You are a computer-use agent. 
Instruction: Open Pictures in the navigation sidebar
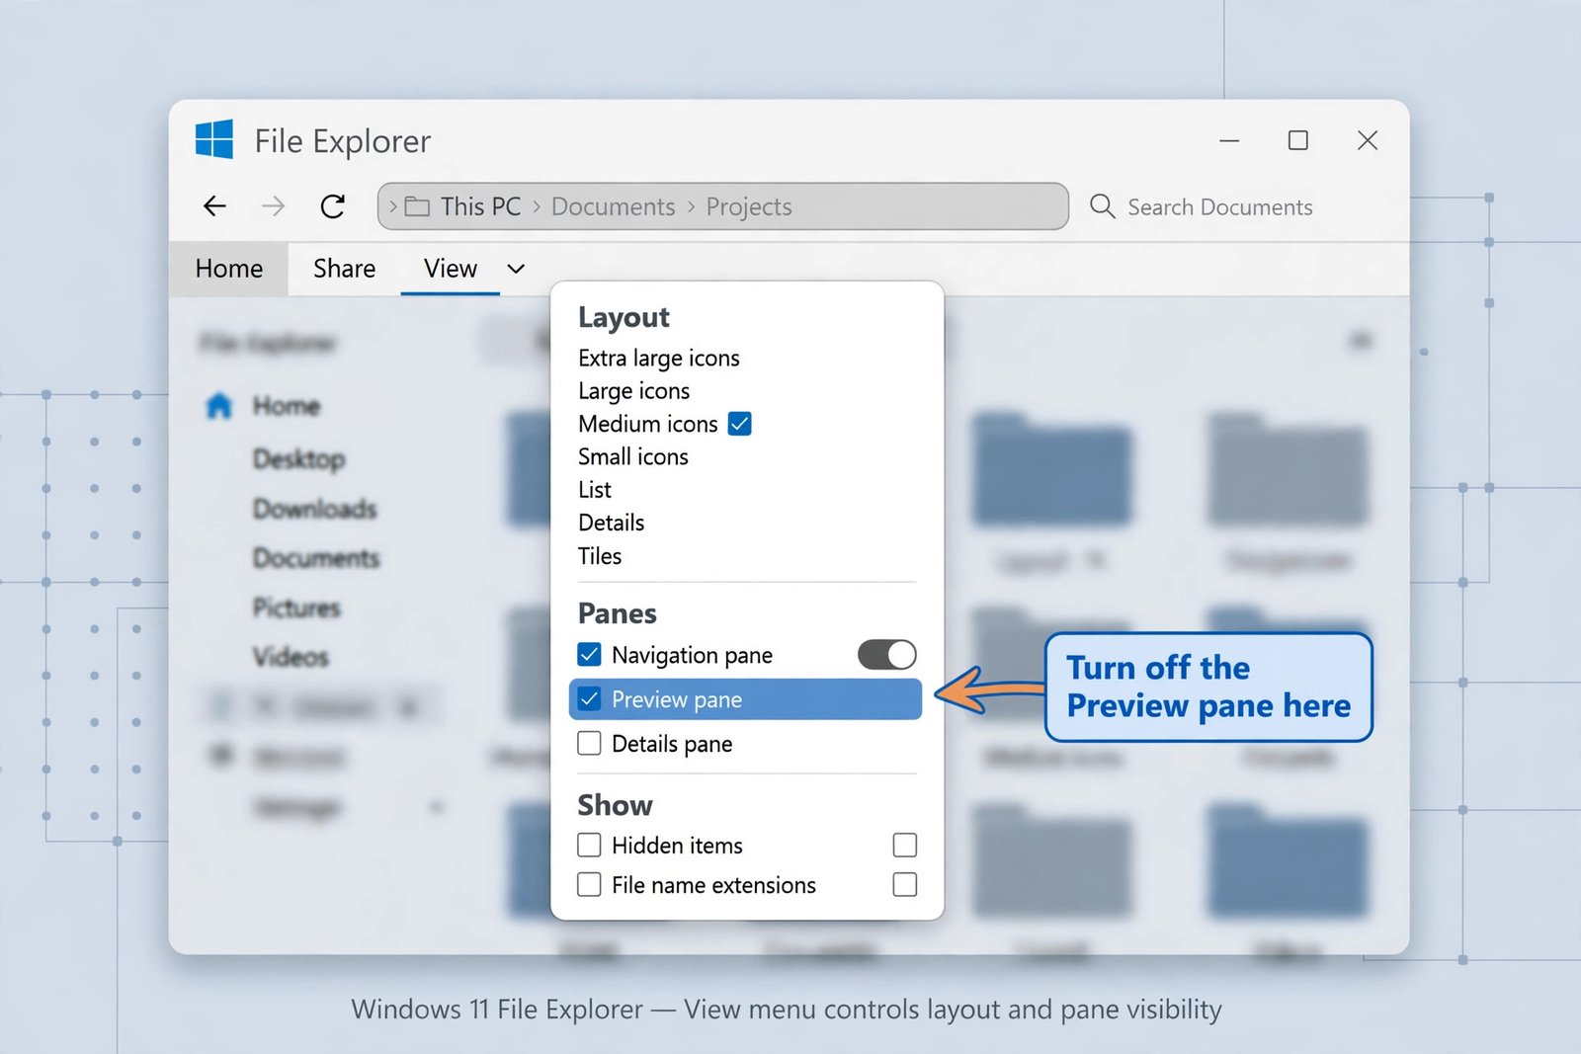tap(296, 607)
